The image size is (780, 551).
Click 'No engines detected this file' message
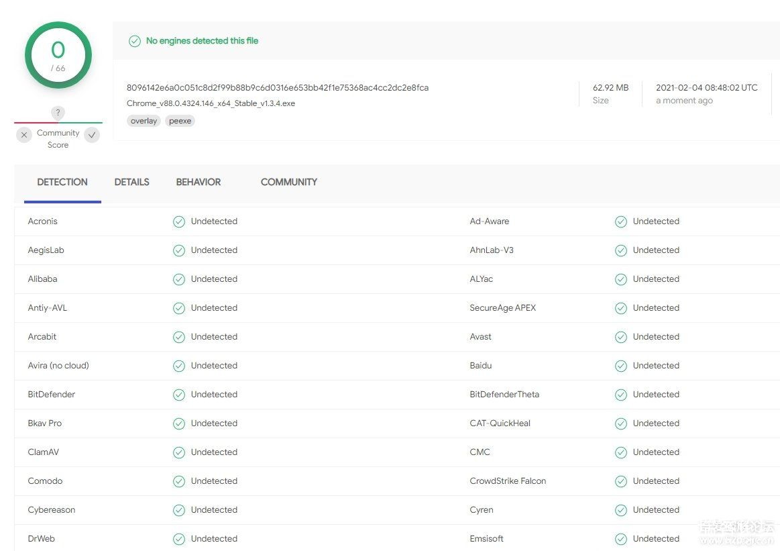click(x=202, y=41)
